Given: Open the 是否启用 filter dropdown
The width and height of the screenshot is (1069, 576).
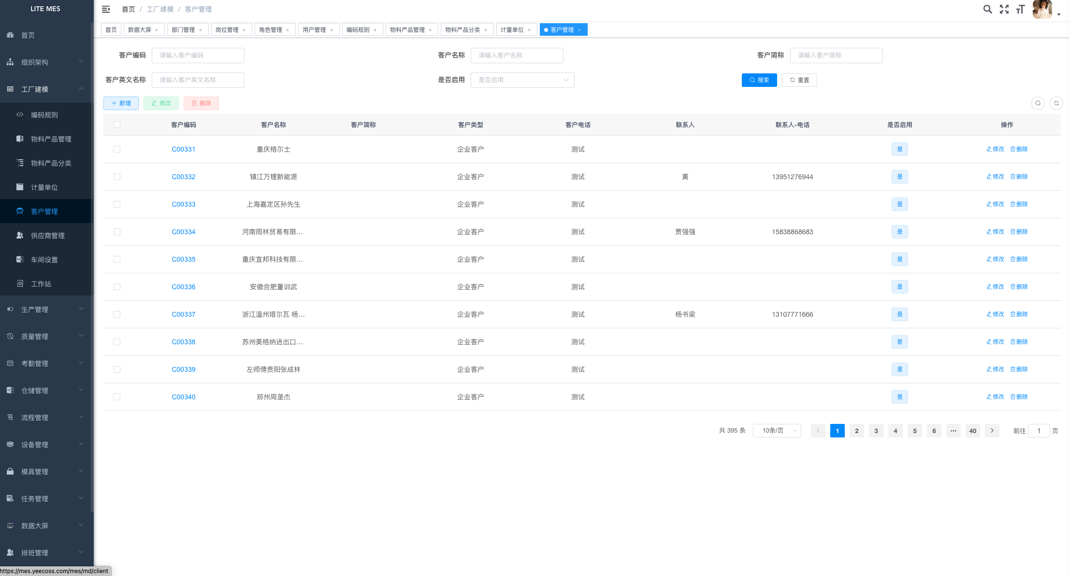Looking at the screenshot, I should coord(522,80).
